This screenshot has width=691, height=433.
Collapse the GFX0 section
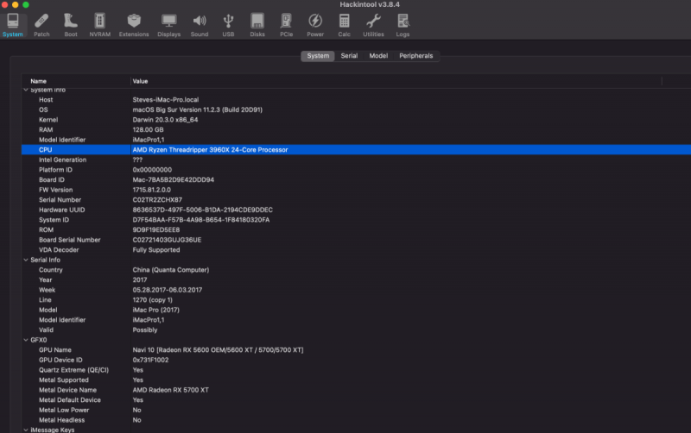click(26, 340)
